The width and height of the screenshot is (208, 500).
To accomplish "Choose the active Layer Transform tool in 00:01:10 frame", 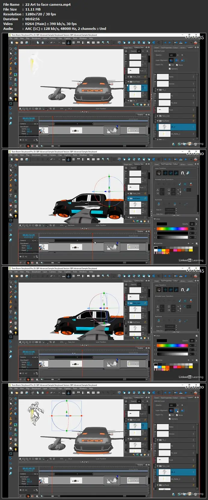I will [x=11, y=220].
